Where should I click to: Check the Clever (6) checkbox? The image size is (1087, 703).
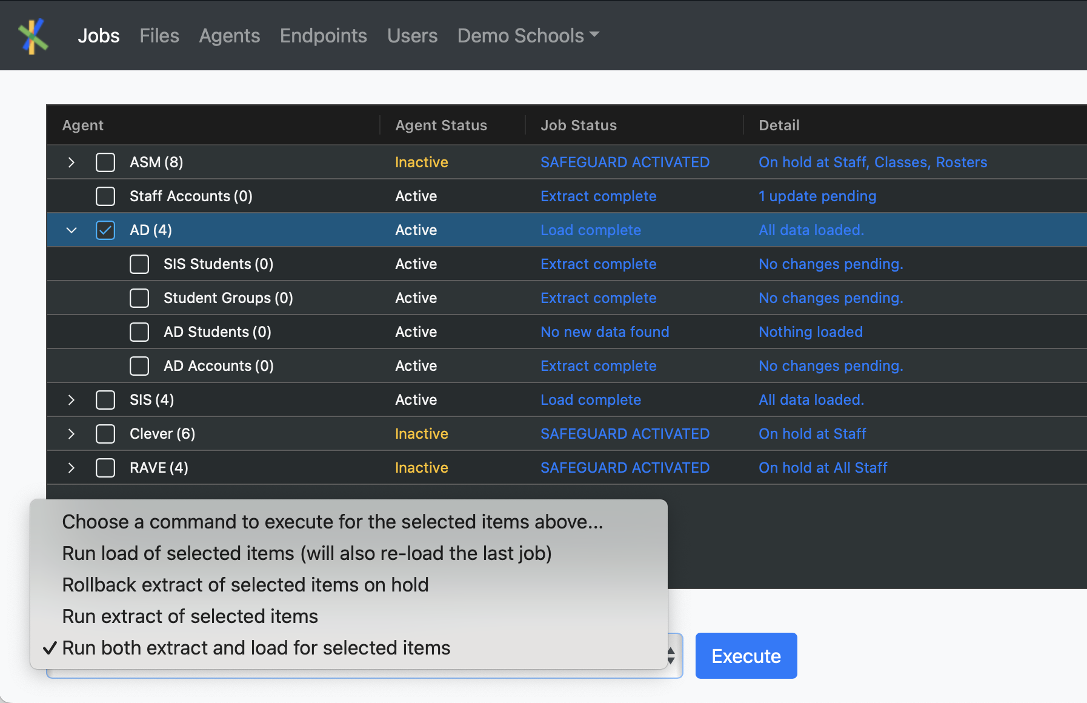pos(105,434)
